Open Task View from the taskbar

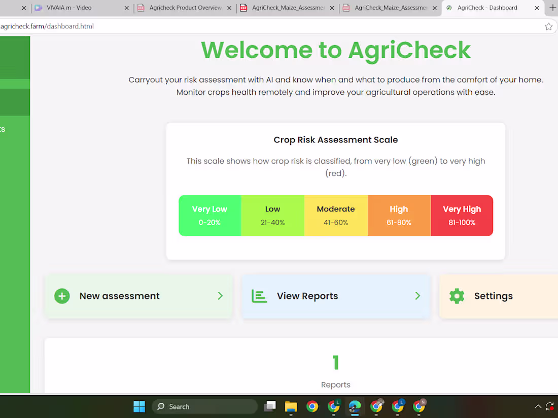click(x=270, y=406)
